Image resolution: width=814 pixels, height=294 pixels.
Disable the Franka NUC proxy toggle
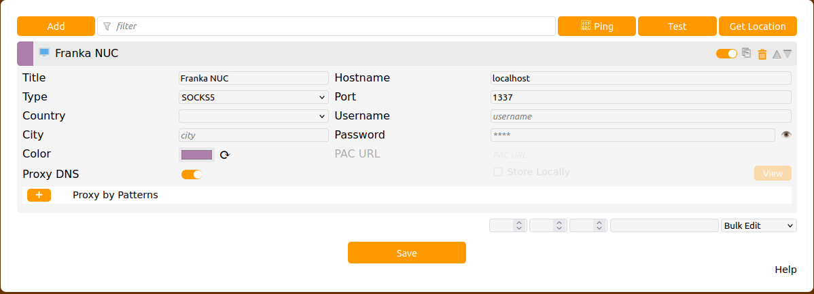[726, 54]
